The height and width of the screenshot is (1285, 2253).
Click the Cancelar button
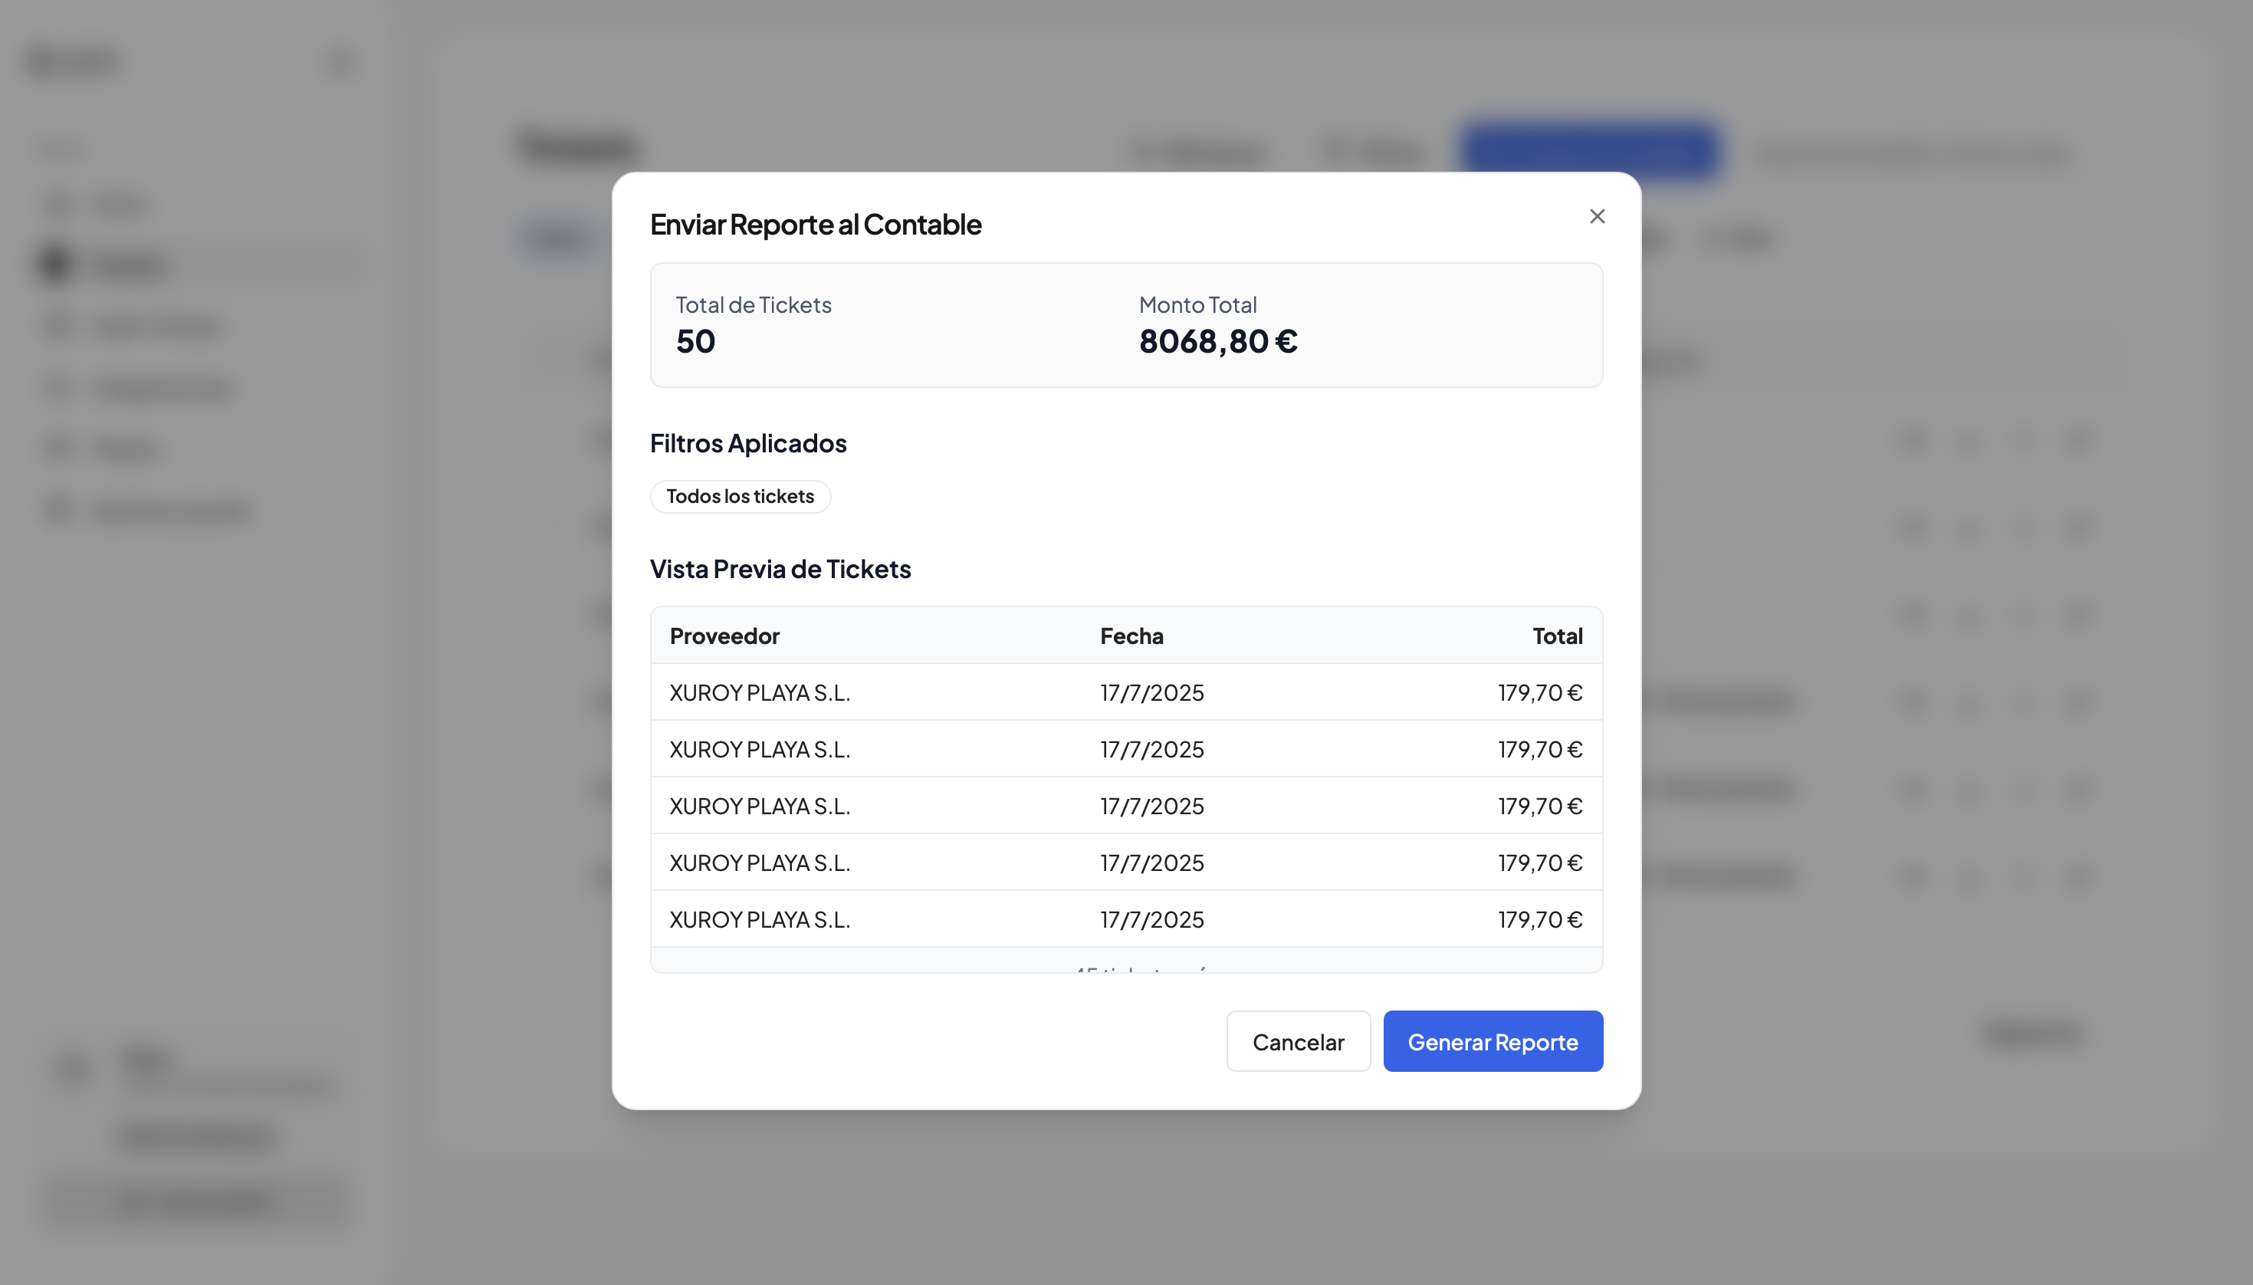pos(1298,1041)
